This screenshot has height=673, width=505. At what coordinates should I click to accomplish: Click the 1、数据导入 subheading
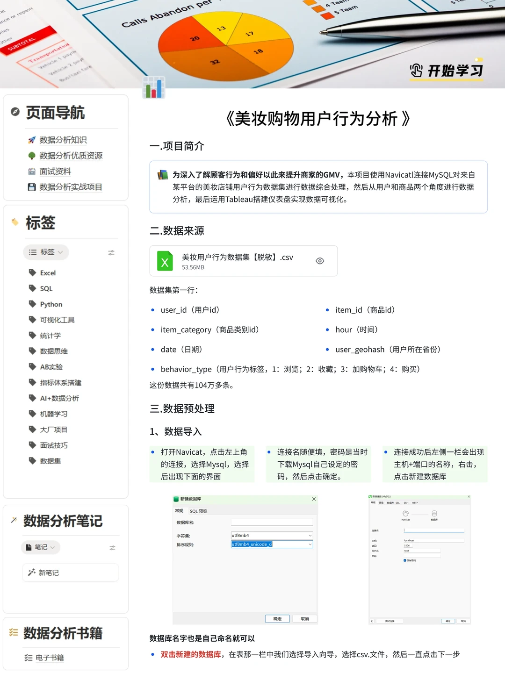tap(176, 431)
